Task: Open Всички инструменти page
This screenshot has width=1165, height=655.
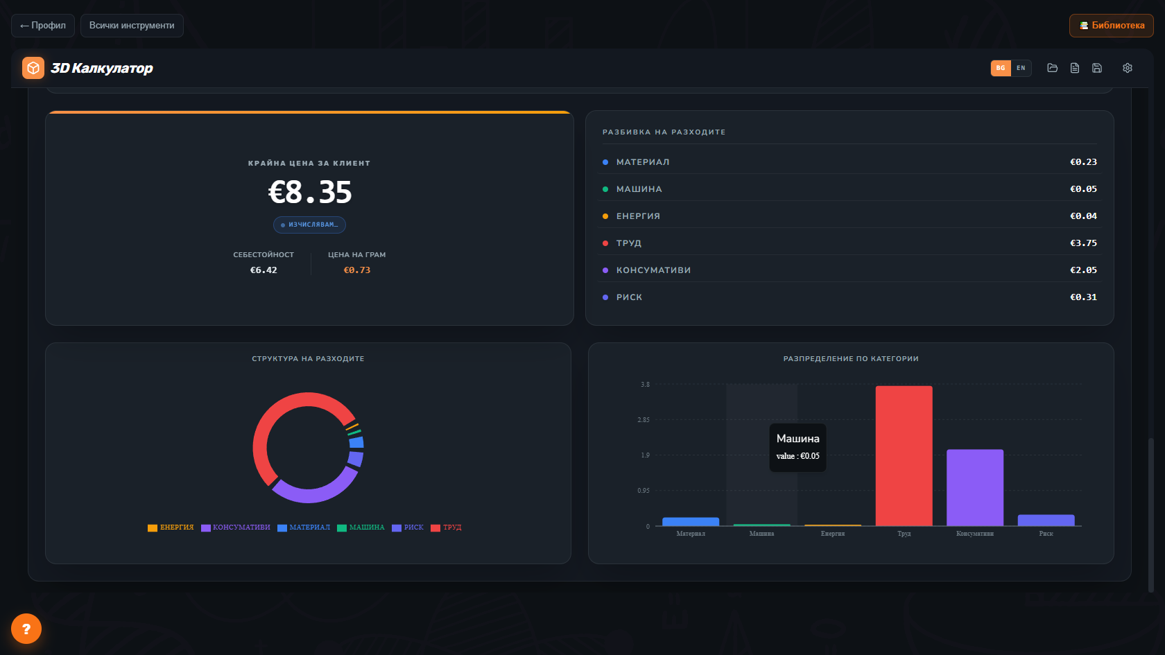Action: pyautogui.click(x=132, y=26)
